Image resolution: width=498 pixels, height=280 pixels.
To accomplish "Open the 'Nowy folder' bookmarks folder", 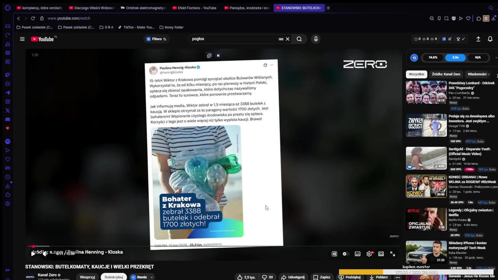I will pos(171,27).
